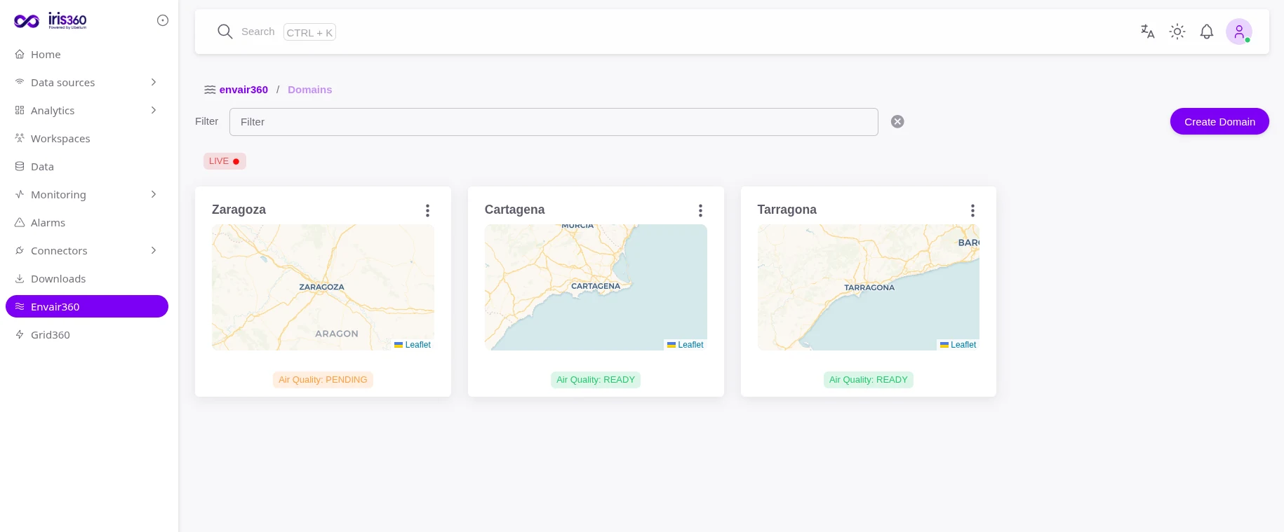Screen dimensions: 1284x532
Task: Expand the Monitoring submenu chevron
Action: coord(154,194)
